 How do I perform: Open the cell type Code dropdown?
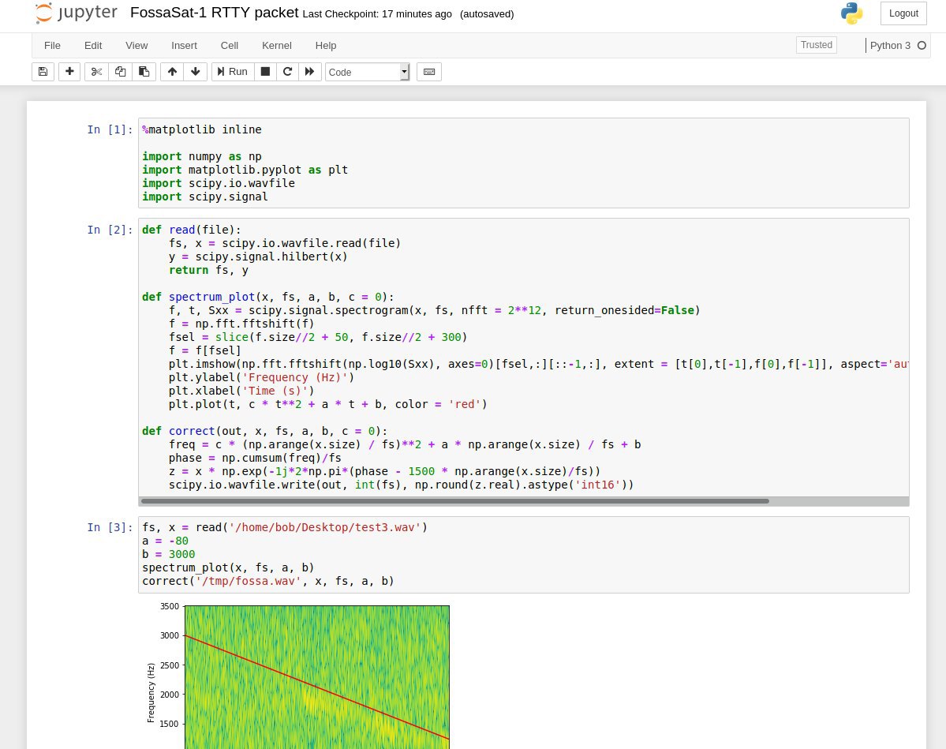[367, 72]
